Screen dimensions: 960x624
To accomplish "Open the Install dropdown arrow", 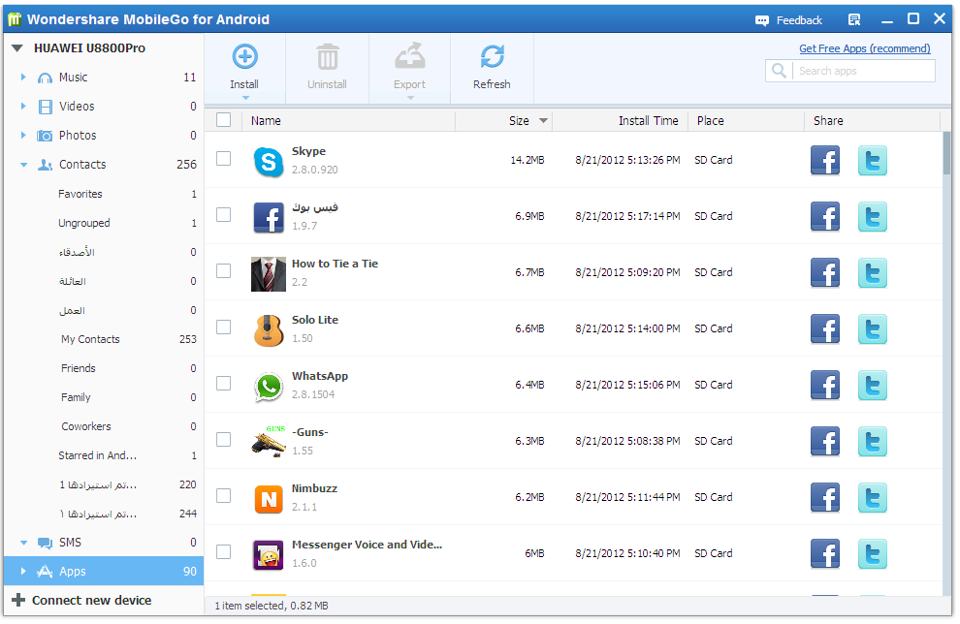I will (245, 98).
